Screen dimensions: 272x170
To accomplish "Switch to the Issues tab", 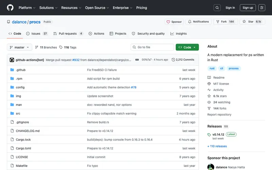I will click(x=37, y=34).
